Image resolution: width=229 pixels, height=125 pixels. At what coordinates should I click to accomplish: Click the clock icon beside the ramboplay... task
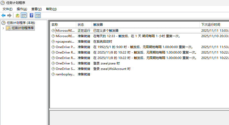pos(53,74)
